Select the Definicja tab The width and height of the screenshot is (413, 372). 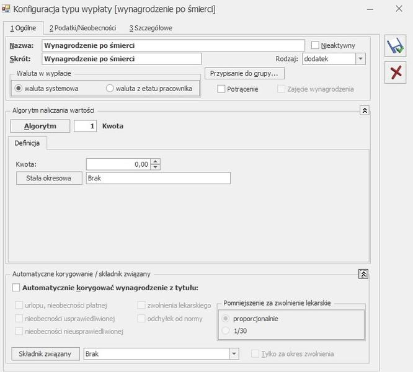pyautogui.click(x=27, y=143)
